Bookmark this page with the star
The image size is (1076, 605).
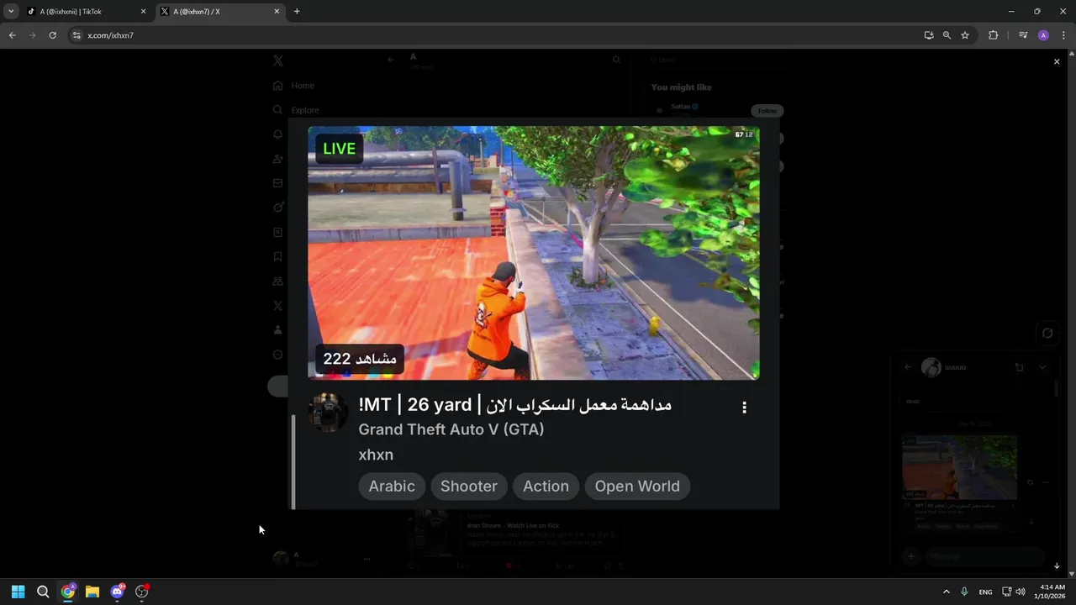click(x=965, y=35)
